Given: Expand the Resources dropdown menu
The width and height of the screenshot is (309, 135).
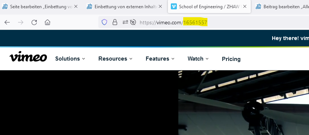Looking at the screenshot, I should click(115, 59).
